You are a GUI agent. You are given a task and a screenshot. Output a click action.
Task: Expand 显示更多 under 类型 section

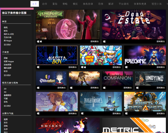pyautogui.click(x=7, y=45)
